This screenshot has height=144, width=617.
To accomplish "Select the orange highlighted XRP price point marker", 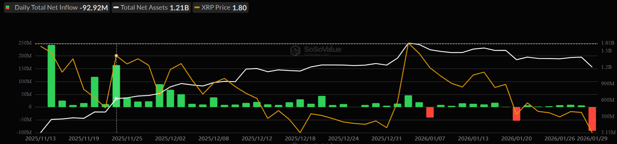I will coord(116,56).
